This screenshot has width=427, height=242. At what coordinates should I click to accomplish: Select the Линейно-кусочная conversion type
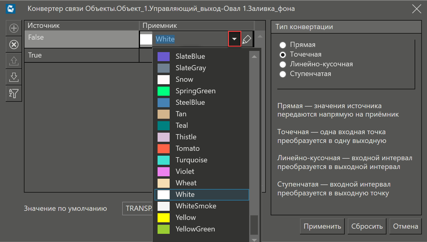(283, 64)
